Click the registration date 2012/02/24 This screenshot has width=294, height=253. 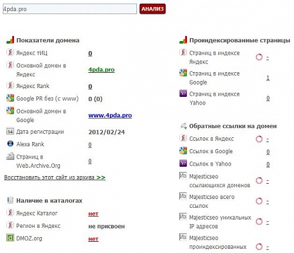pos(106,132)
